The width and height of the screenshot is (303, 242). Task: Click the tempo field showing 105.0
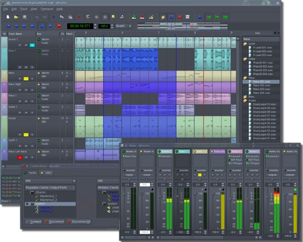point(104,26)
